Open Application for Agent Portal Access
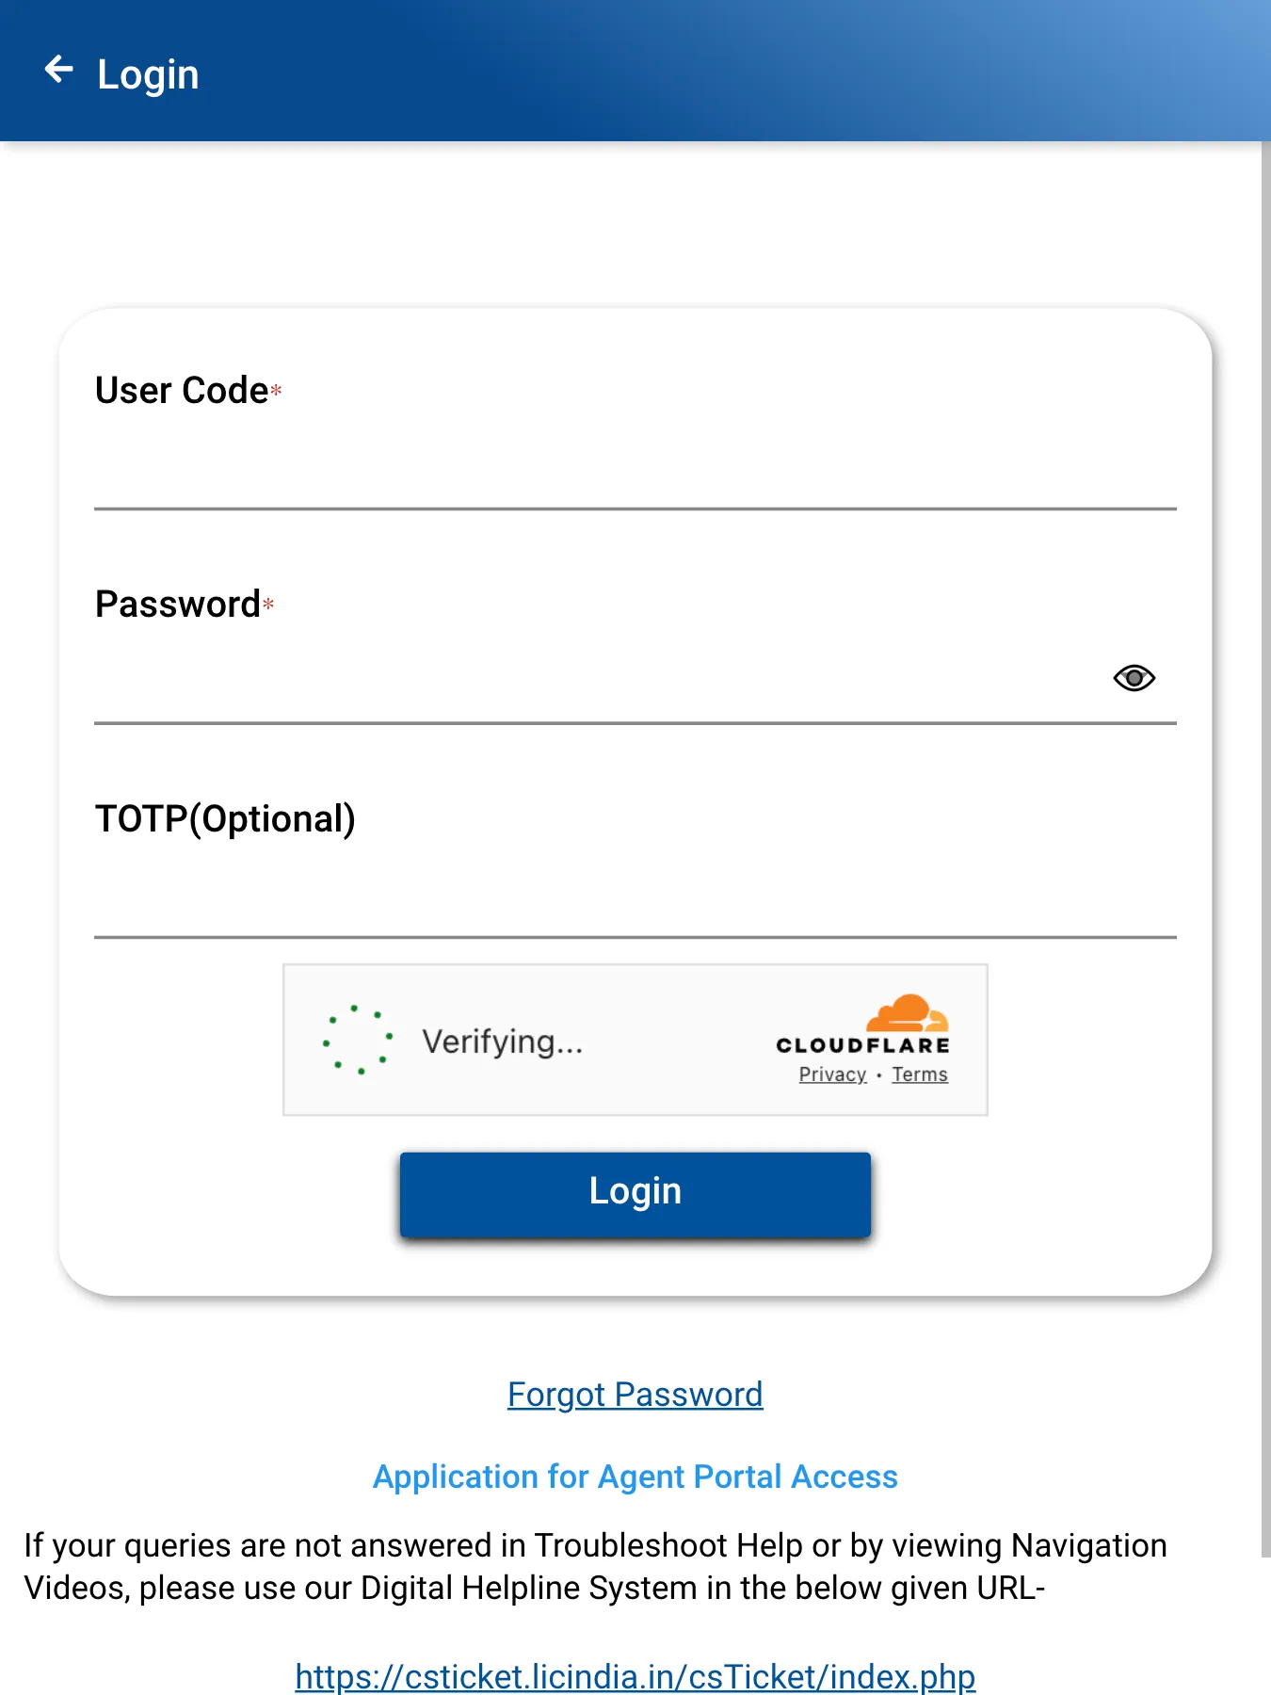This screenshot has width=1271, height=1695. (x=635, y=1476)
